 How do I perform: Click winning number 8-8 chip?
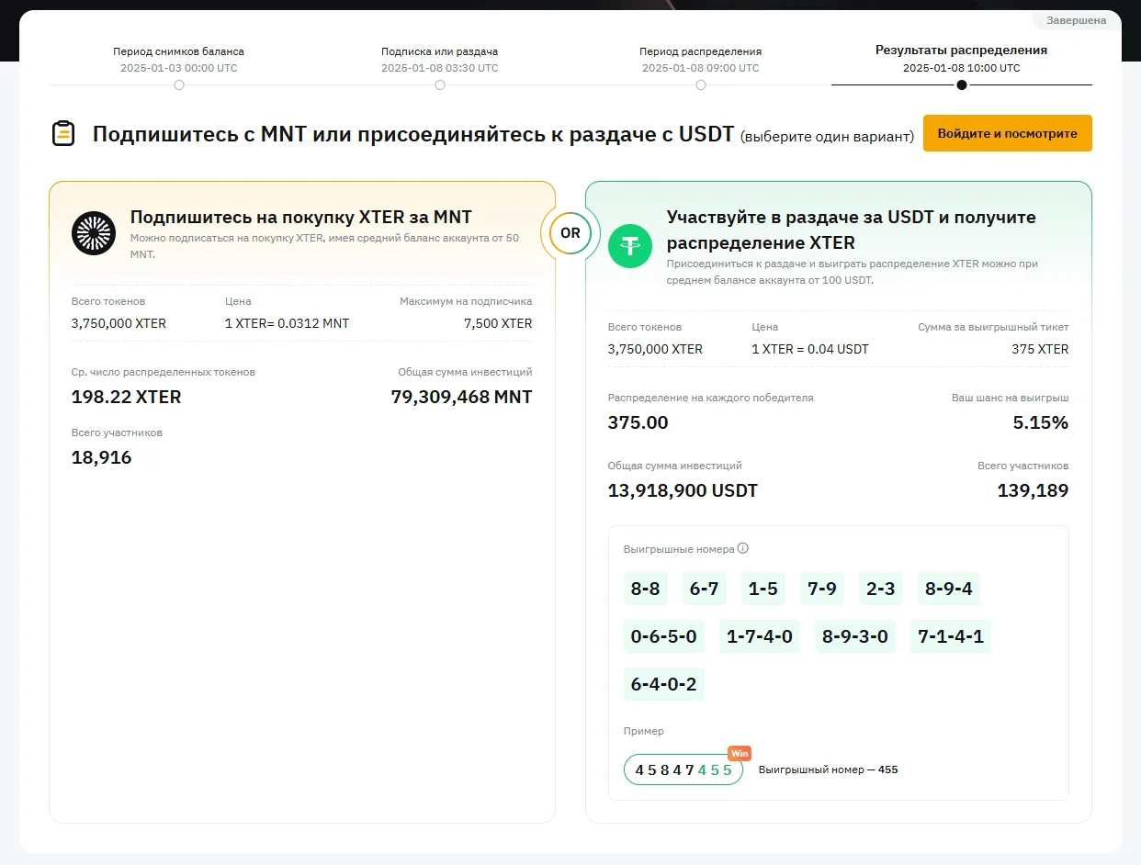pyautogui.click(x=645, y=589)
